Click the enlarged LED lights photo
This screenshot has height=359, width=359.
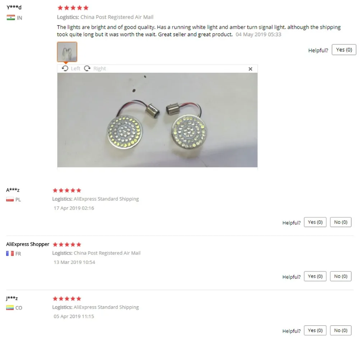tap(157, 120)
